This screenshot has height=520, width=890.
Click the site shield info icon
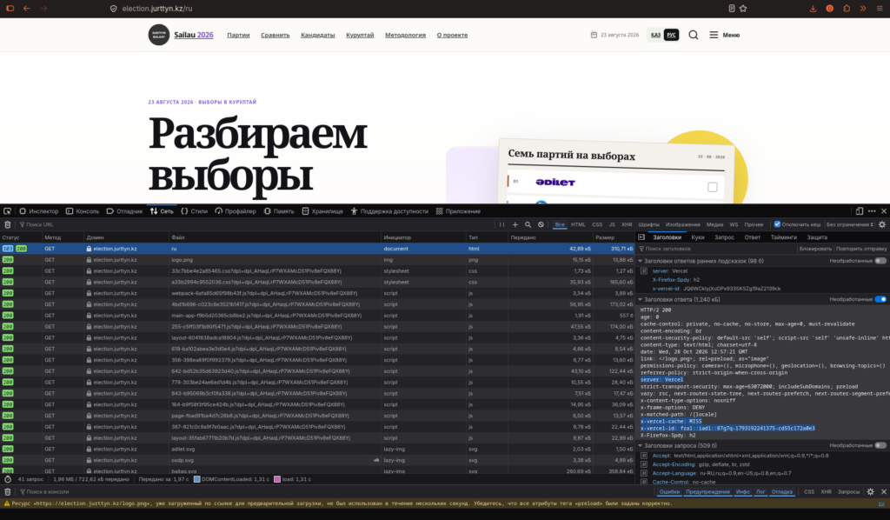tap(114, 9)
